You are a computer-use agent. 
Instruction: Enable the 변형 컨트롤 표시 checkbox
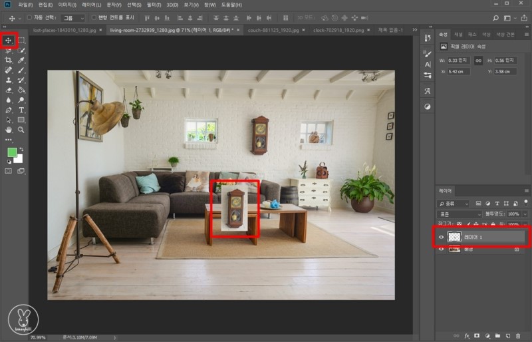click(x=94, y=18)
